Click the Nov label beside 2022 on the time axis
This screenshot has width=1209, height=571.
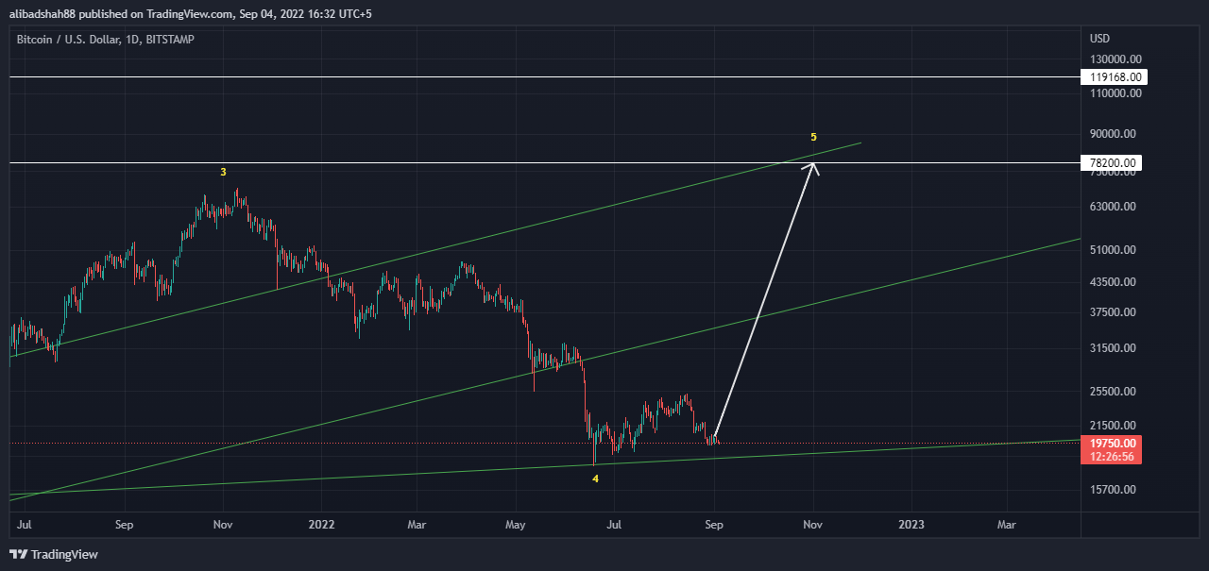(223, 523)
